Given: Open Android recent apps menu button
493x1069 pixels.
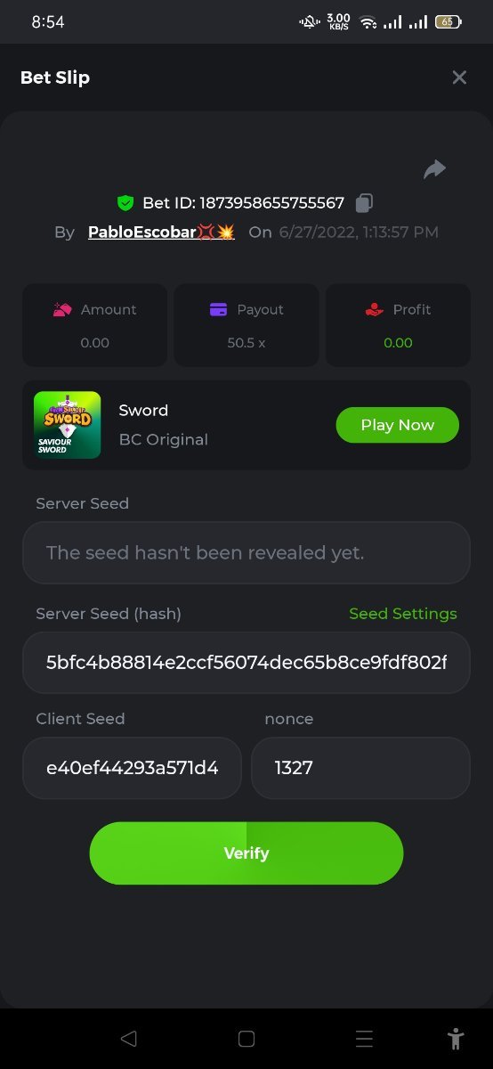Looking at the screenshot, I should 364,1038.
